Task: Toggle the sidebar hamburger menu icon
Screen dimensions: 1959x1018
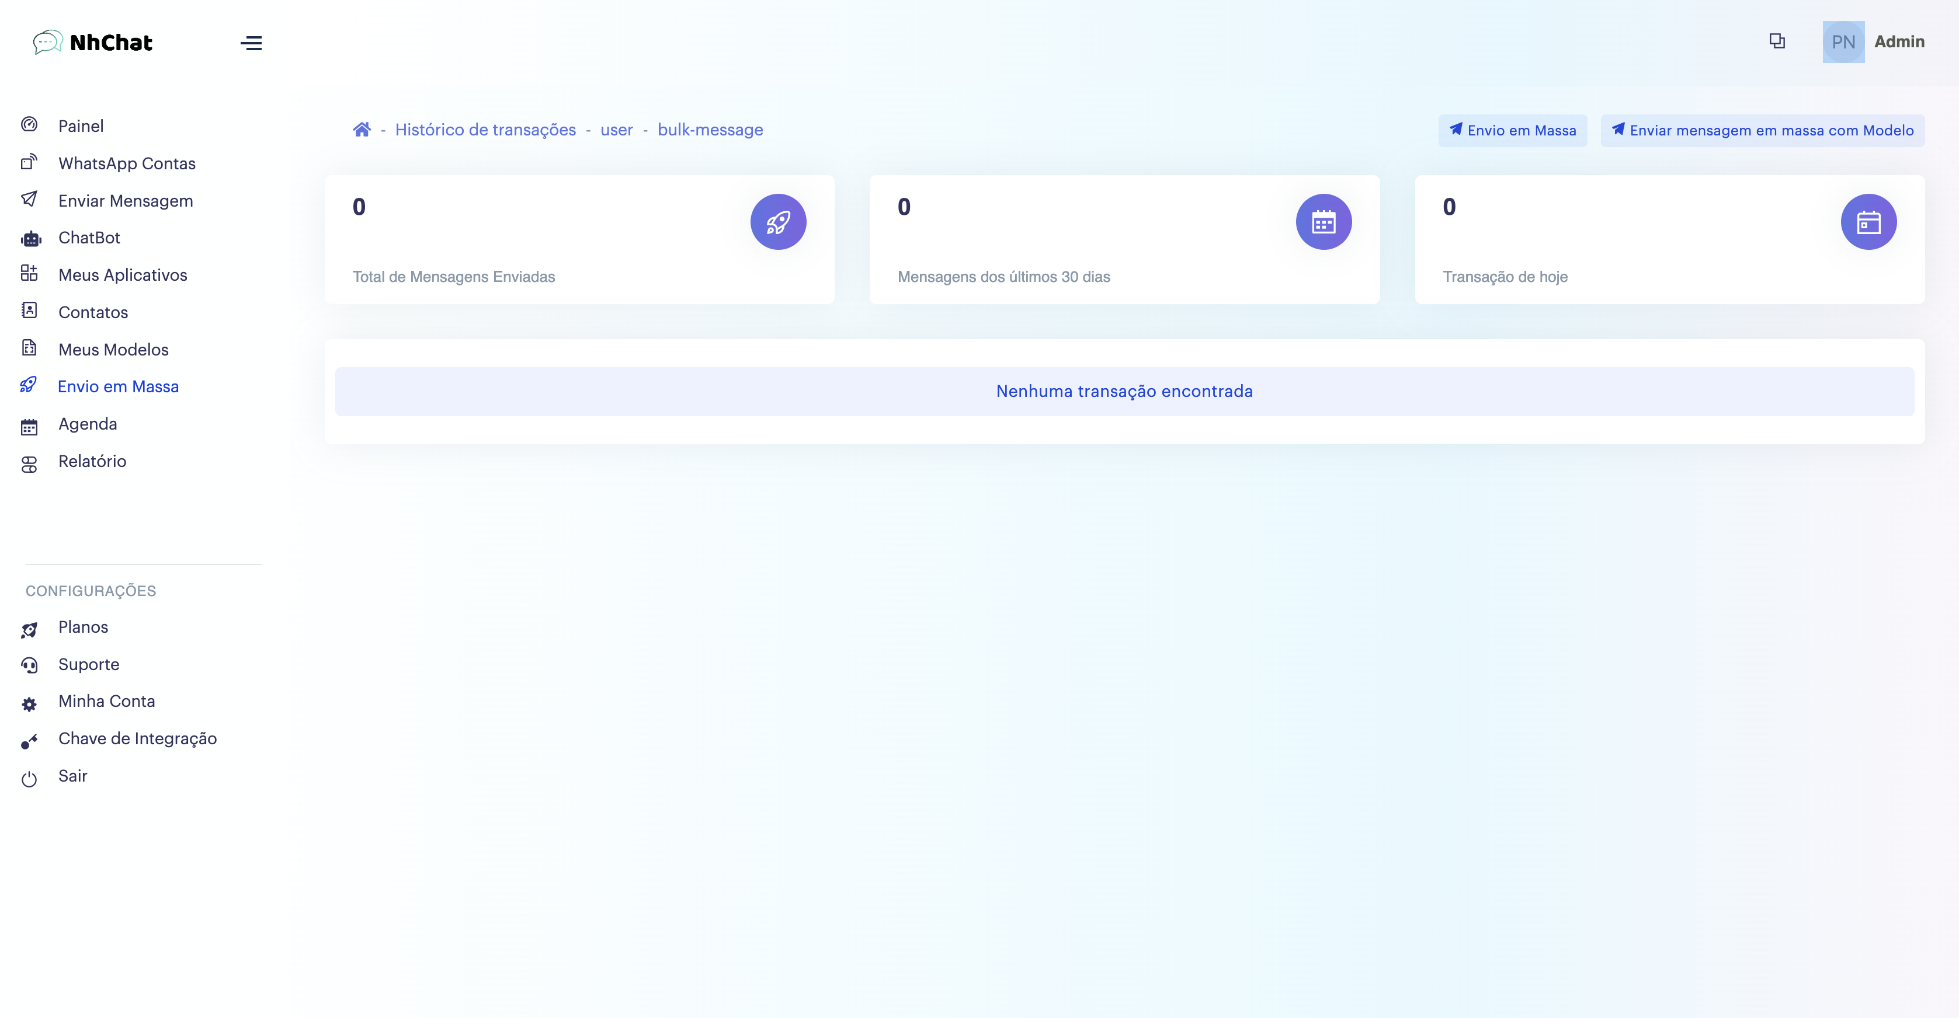Action: tap(251, 43)
